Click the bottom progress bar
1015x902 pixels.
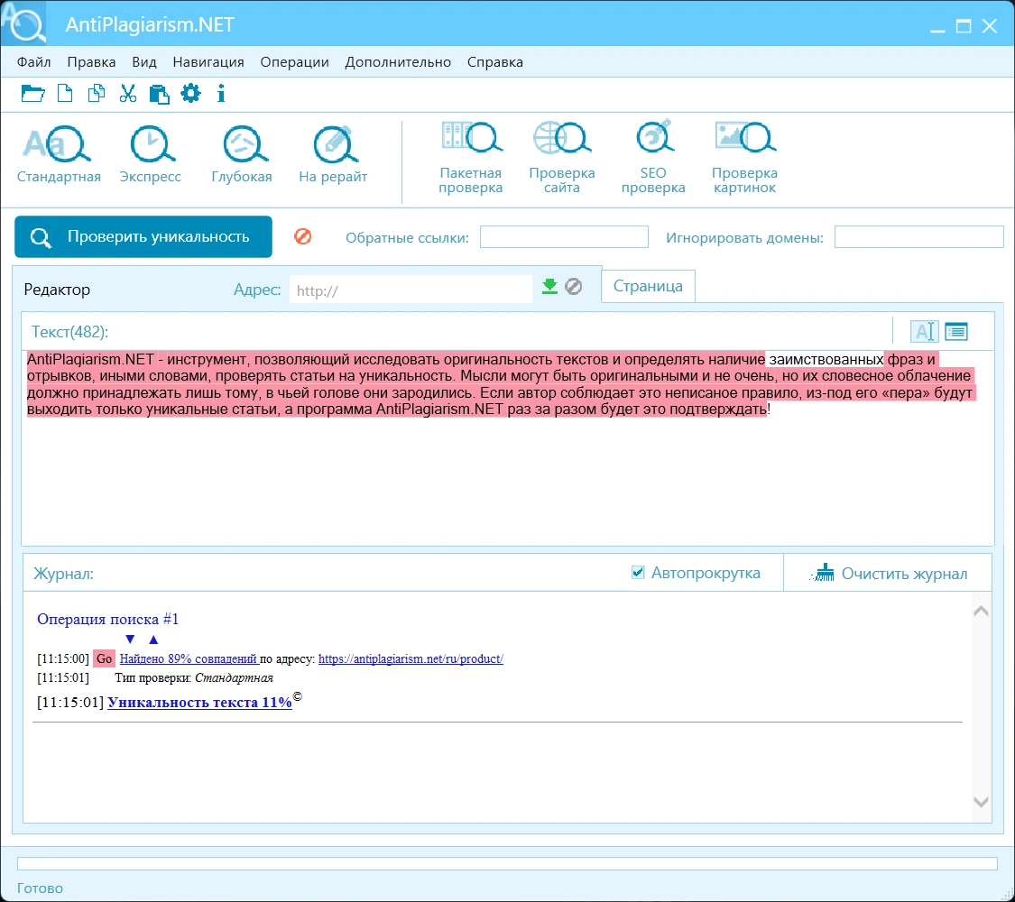(507, 864)
